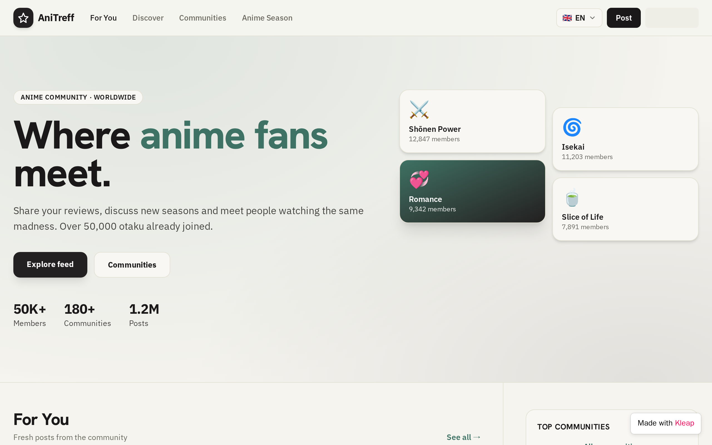Click the UK flag icon
712x445 pixels.
point(567,18)
